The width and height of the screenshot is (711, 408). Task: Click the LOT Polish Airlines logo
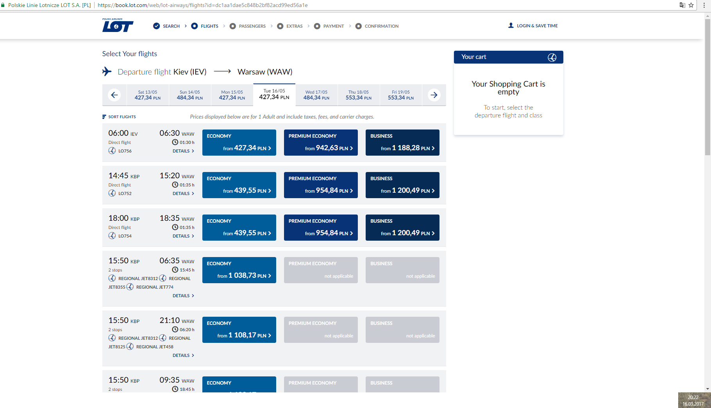[x=118, y=25]
